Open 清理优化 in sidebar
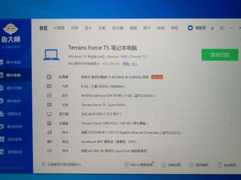 point(14,114)
